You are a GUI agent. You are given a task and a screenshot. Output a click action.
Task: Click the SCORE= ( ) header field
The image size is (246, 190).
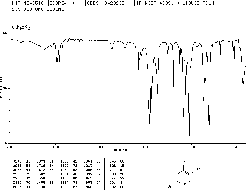tap(67, 3)
